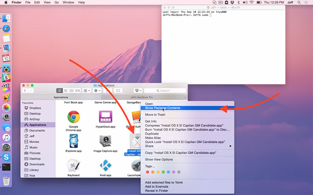This screenshot has height=195, width=313.
Task: Open volume control in the menu bar
Action: (x=245, y=2)
